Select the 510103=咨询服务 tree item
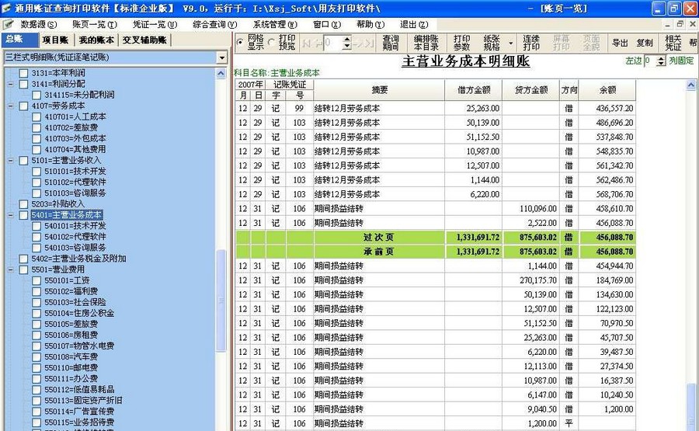This screenshot has height=431, width=699. (x=75, y=193)
